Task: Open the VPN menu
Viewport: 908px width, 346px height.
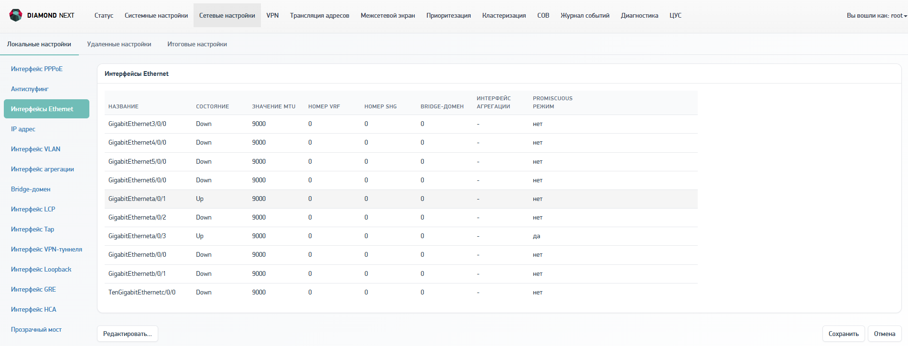Action: tap(272, 15)
